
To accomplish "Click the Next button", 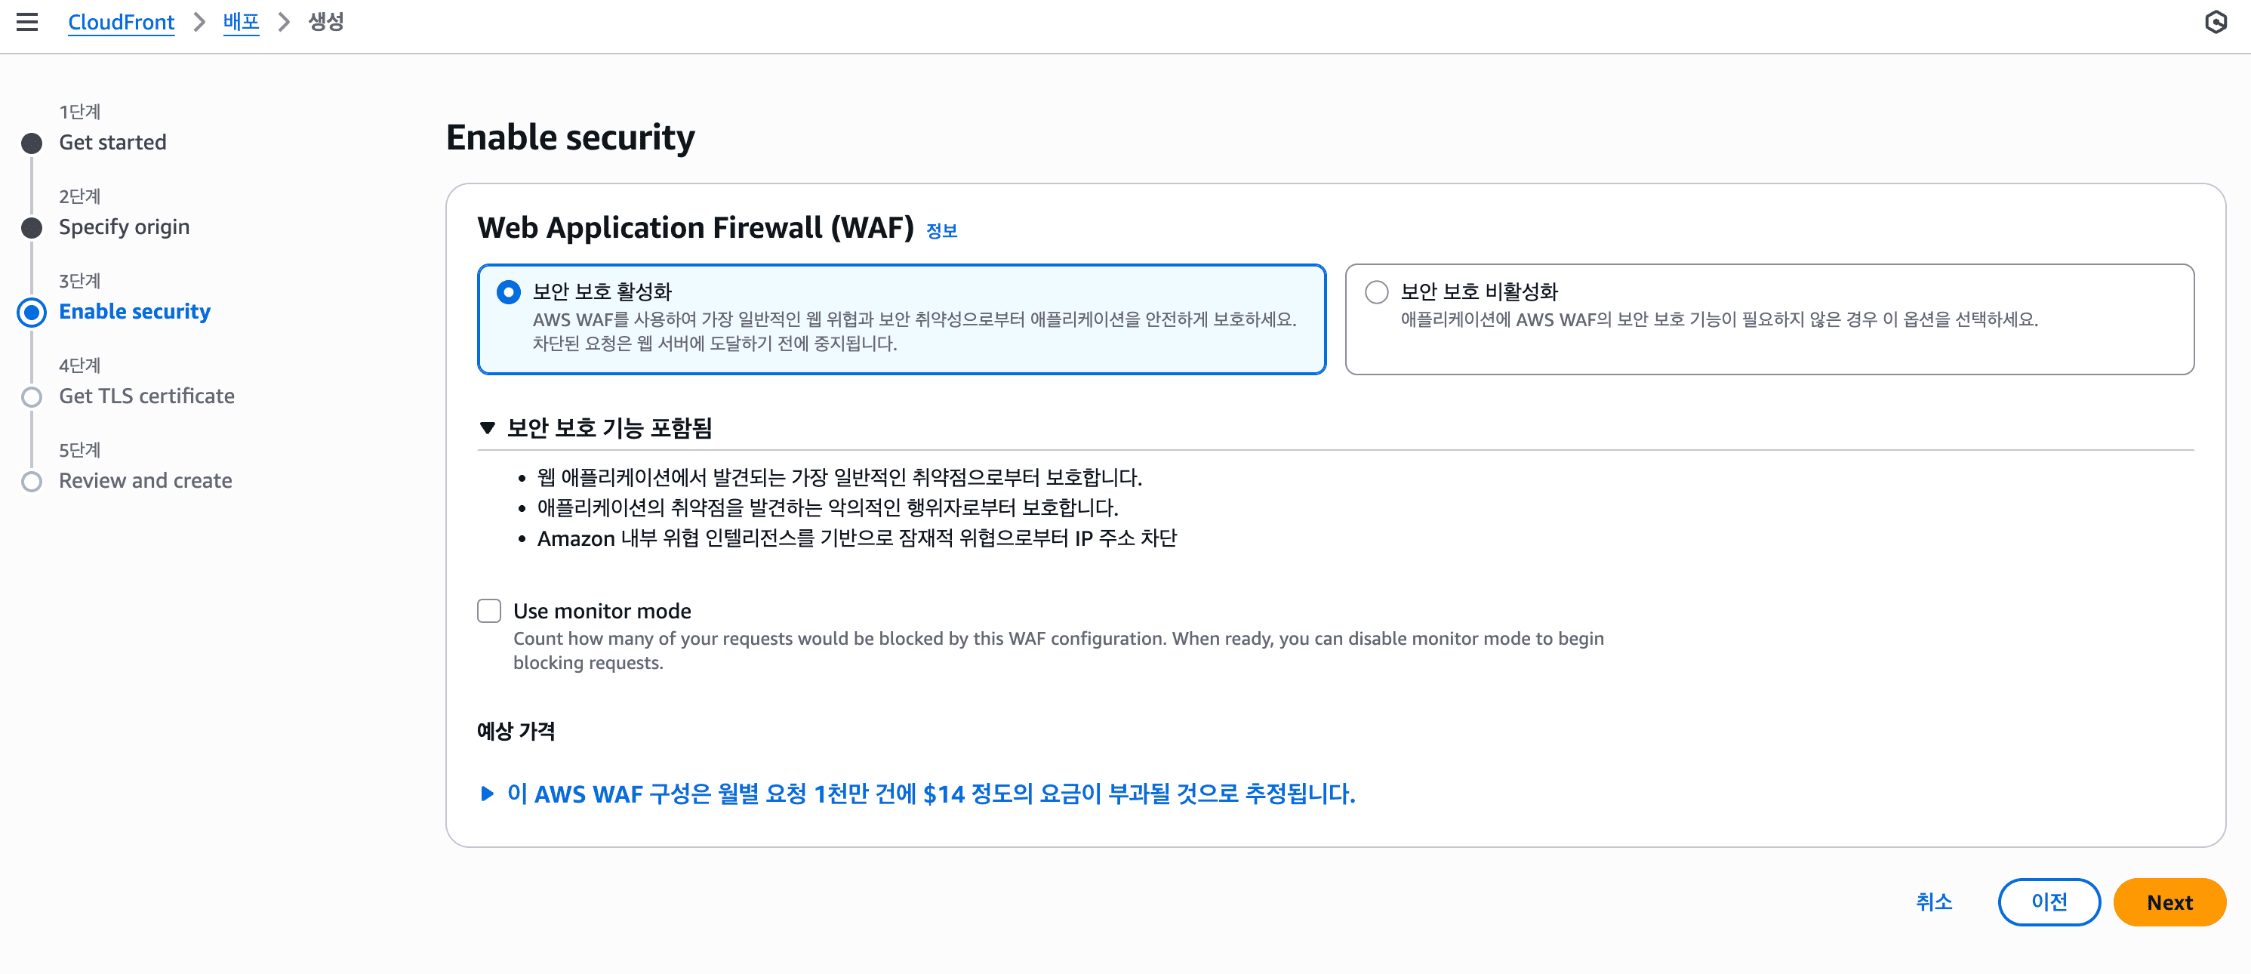I will tap(2169, 902).
